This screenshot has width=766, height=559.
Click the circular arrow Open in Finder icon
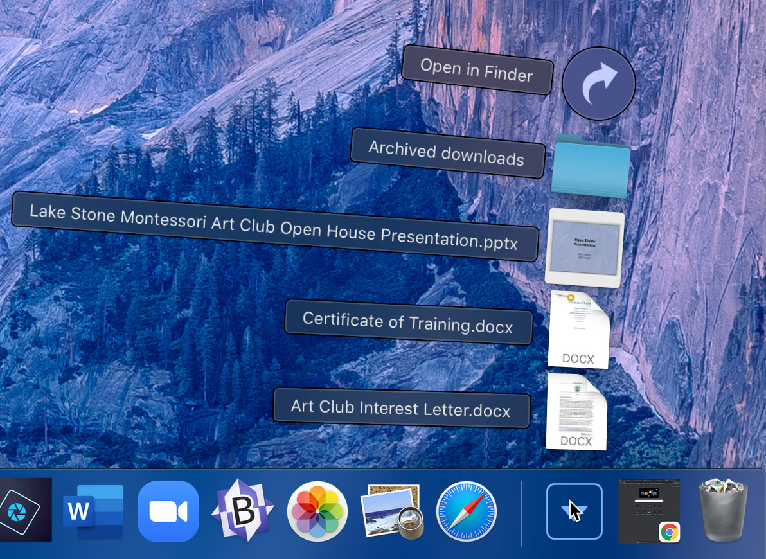[x=598, y=83]
